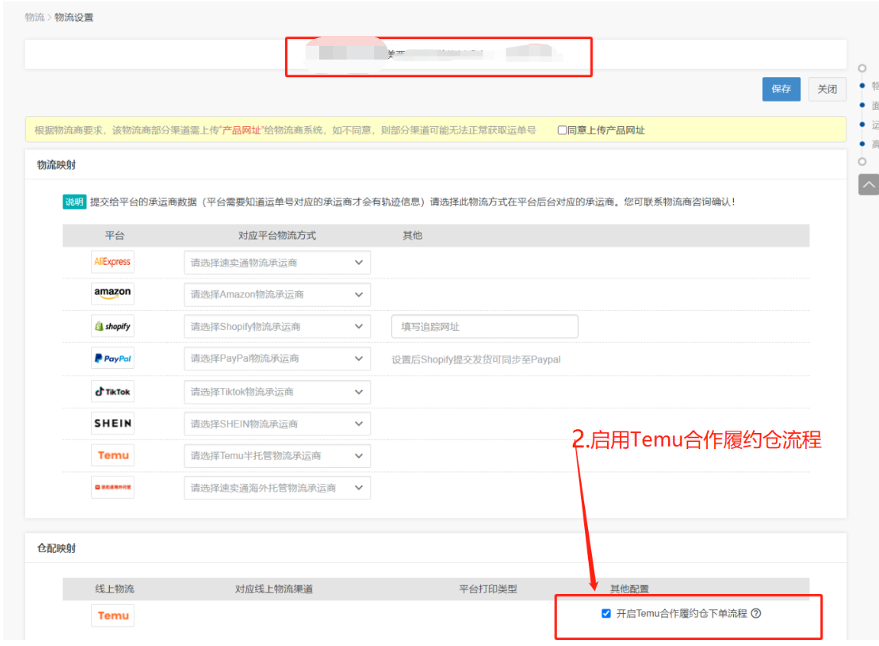
Task: Click the Temu logo in 物流映射 table
Action: (113, 455)
